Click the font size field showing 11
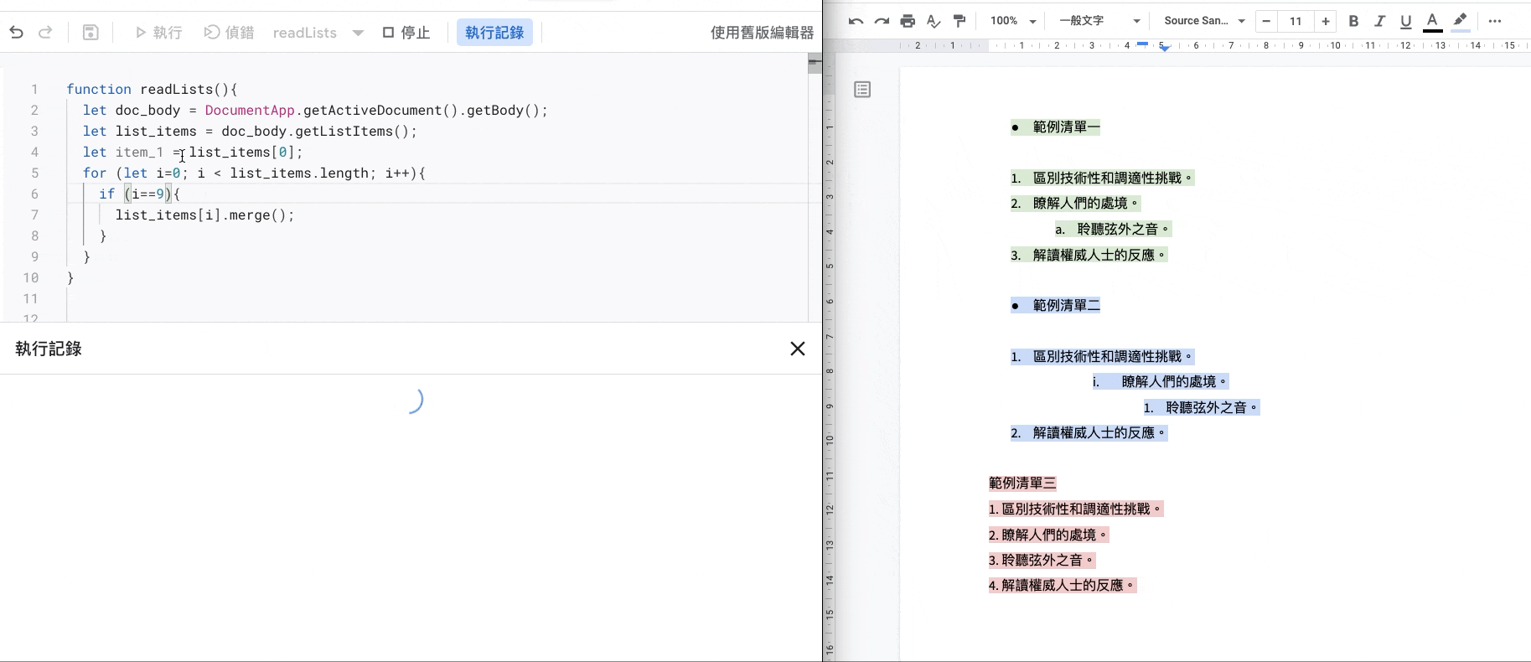This screenshot has height=662, width=1531. click(x=1296, y=21)
